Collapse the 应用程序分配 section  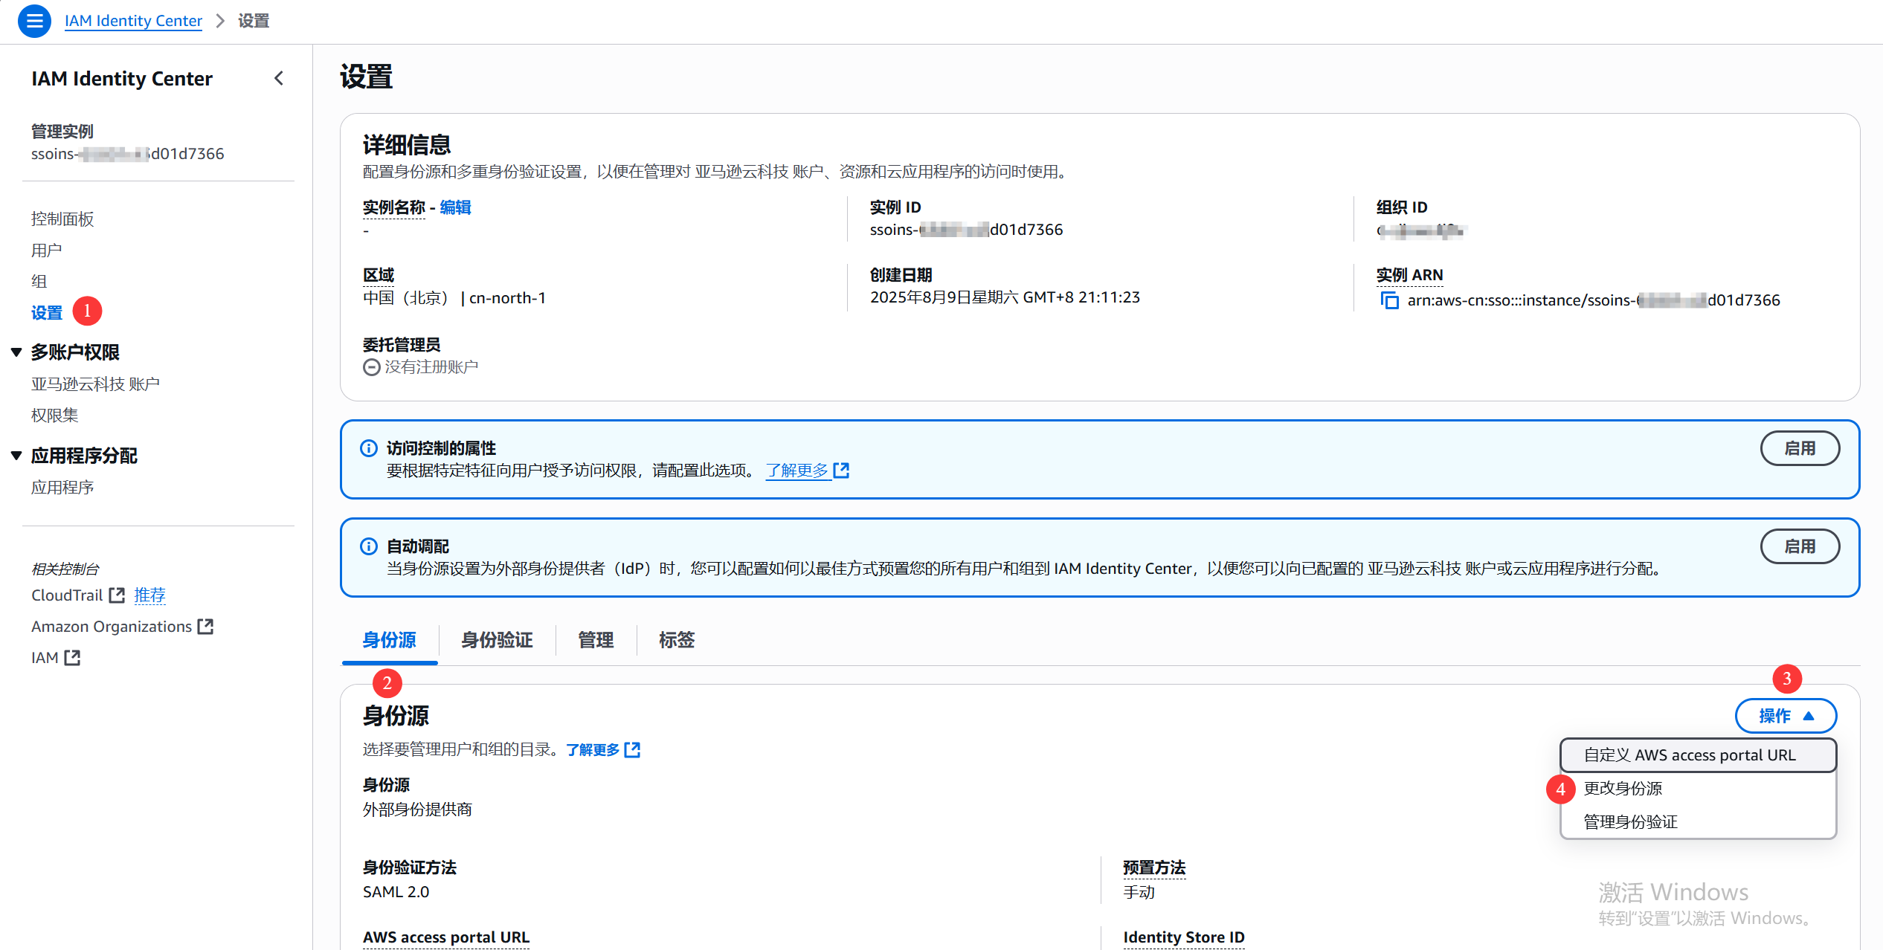point(16,456)
